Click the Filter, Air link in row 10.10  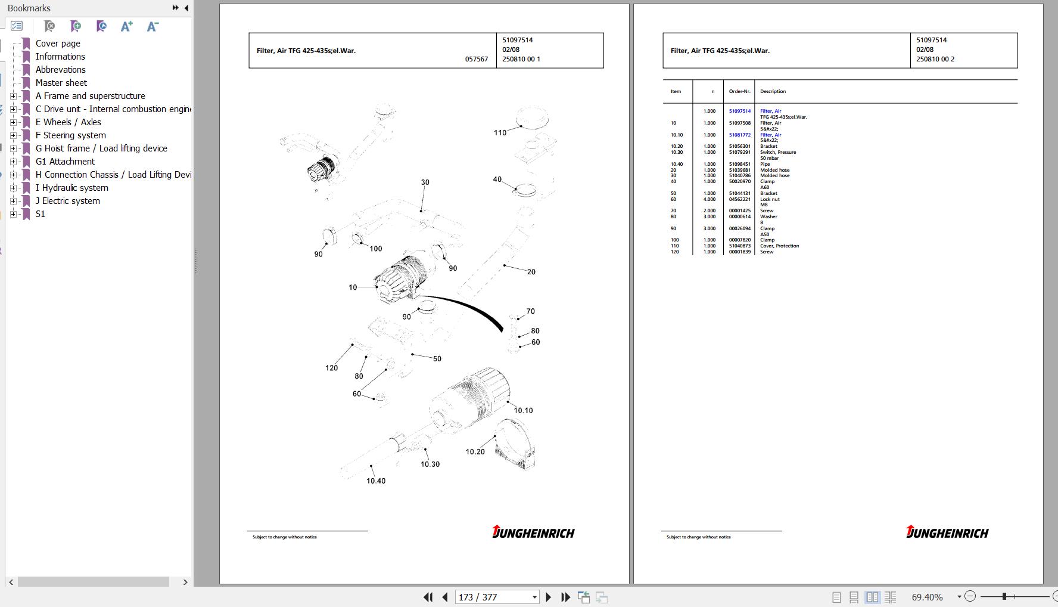pyautogui.click(x=770, y=135)
